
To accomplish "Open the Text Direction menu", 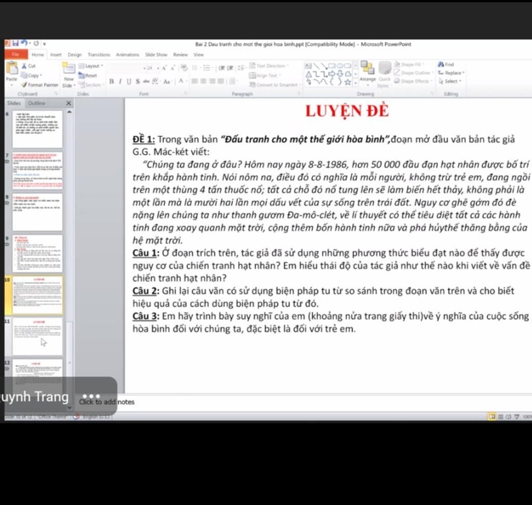I will [x=269, y=66].
